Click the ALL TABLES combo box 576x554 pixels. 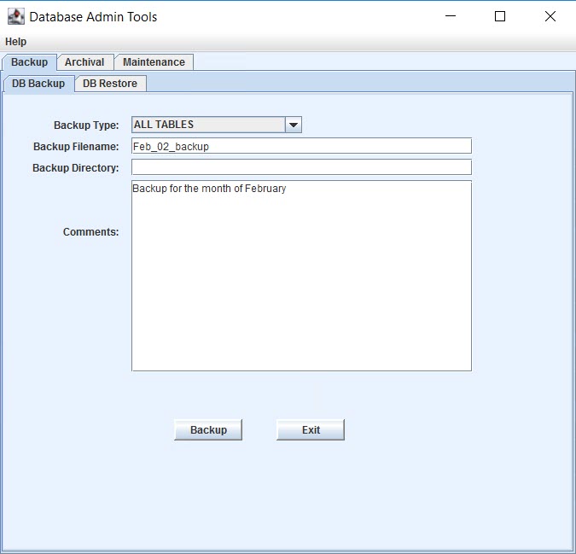tap(217, 125)
